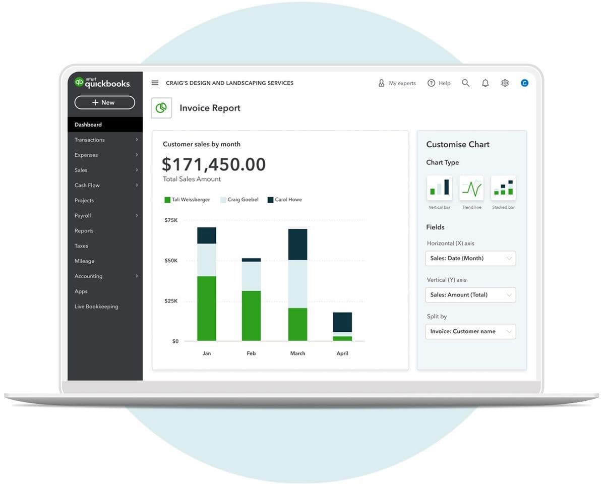Click the QuickBooks logo
Image resolution: width=605 pixels, height=484 pixels.
(x=103, y=82)
